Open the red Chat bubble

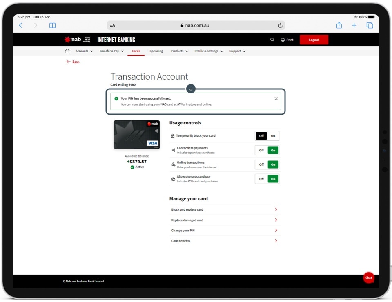click(368, 278)
